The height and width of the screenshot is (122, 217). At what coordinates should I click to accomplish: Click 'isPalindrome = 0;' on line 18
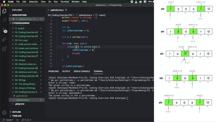pos(83,50)
